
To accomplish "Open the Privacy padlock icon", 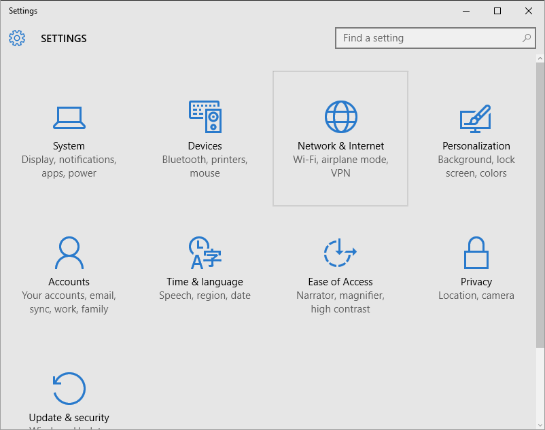I will [x=476, y=253].
